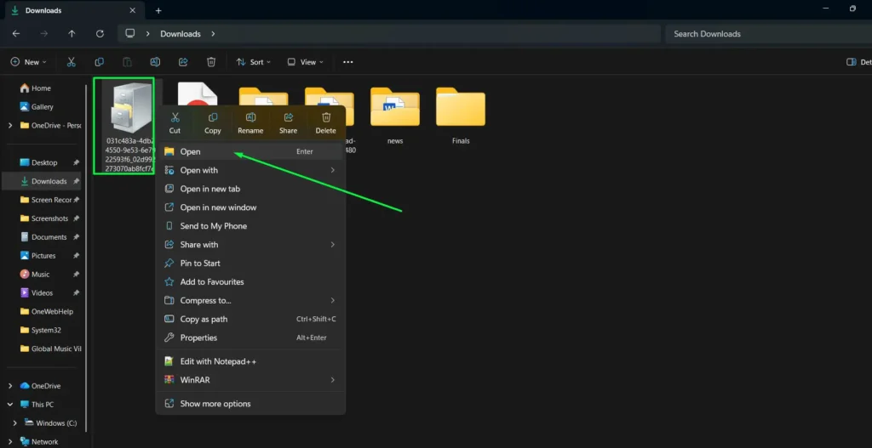Viewport: 872px width, 448px height.
Task: Select the Finals folder
Action: (461, 116)
